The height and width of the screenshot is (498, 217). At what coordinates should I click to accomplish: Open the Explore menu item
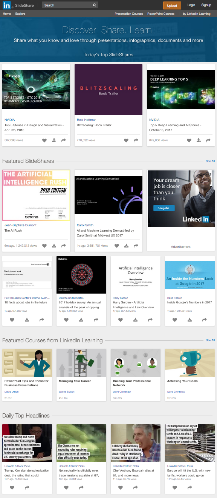tap(20, 14)
